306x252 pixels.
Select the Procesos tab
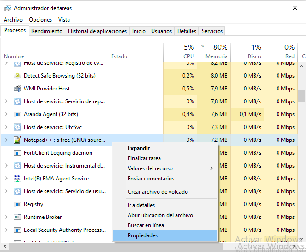click(15, 30)
